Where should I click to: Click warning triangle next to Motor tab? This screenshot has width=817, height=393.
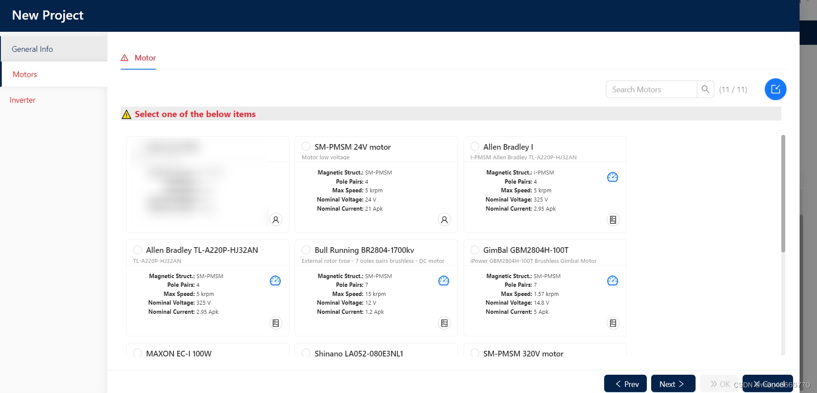pyautogui.click(x=124, y=57)
